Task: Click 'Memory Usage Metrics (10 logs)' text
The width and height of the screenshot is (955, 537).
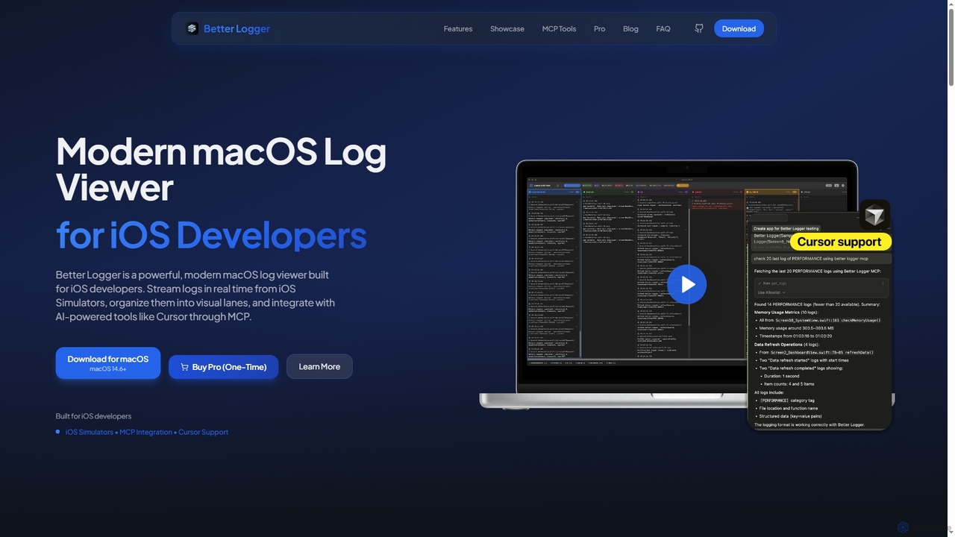Action: click(786, 313)
